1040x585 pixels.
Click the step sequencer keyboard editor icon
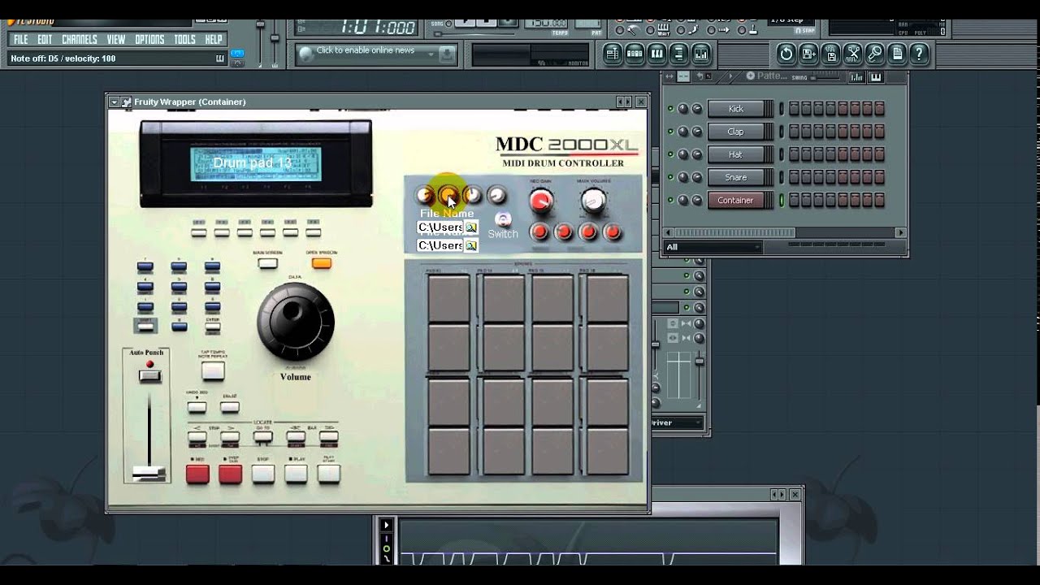(x=876, y=77)
